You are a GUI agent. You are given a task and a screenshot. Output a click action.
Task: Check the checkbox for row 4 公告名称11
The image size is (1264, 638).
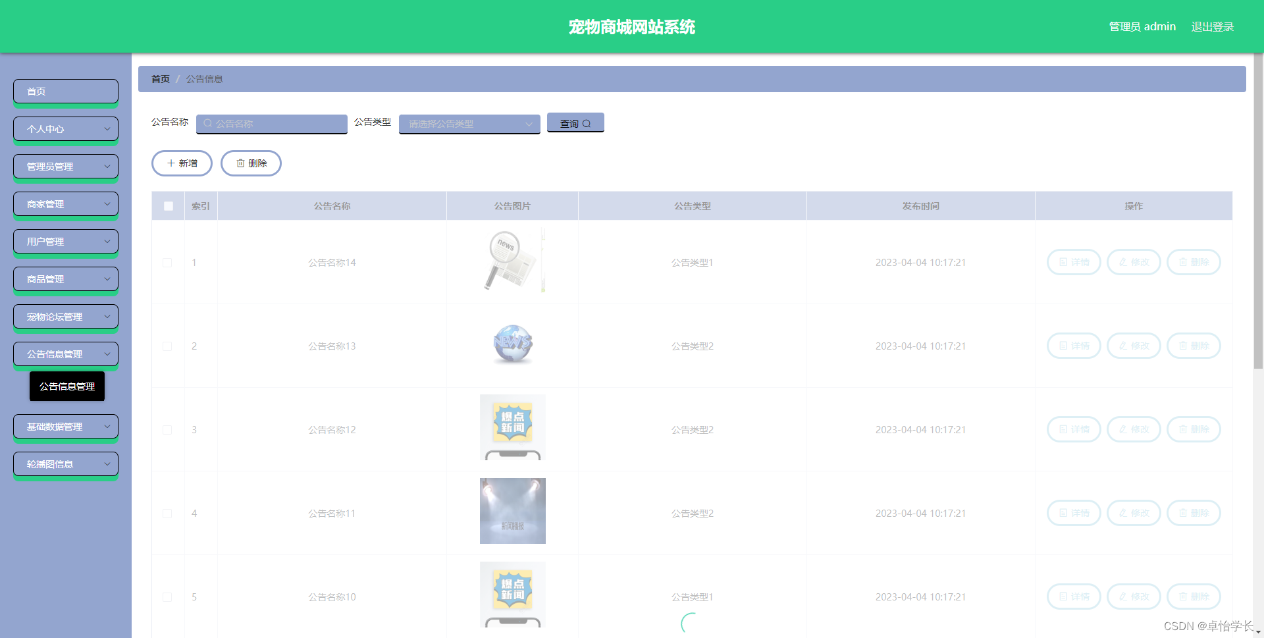167,514
